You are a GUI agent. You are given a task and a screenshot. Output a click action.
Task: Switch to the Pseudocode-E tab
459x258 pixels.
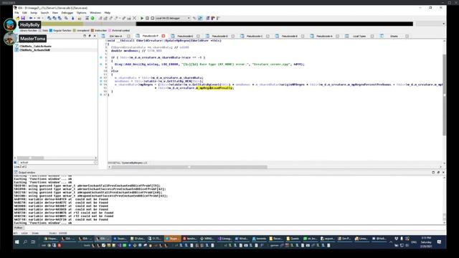click(x=185, y=36)
